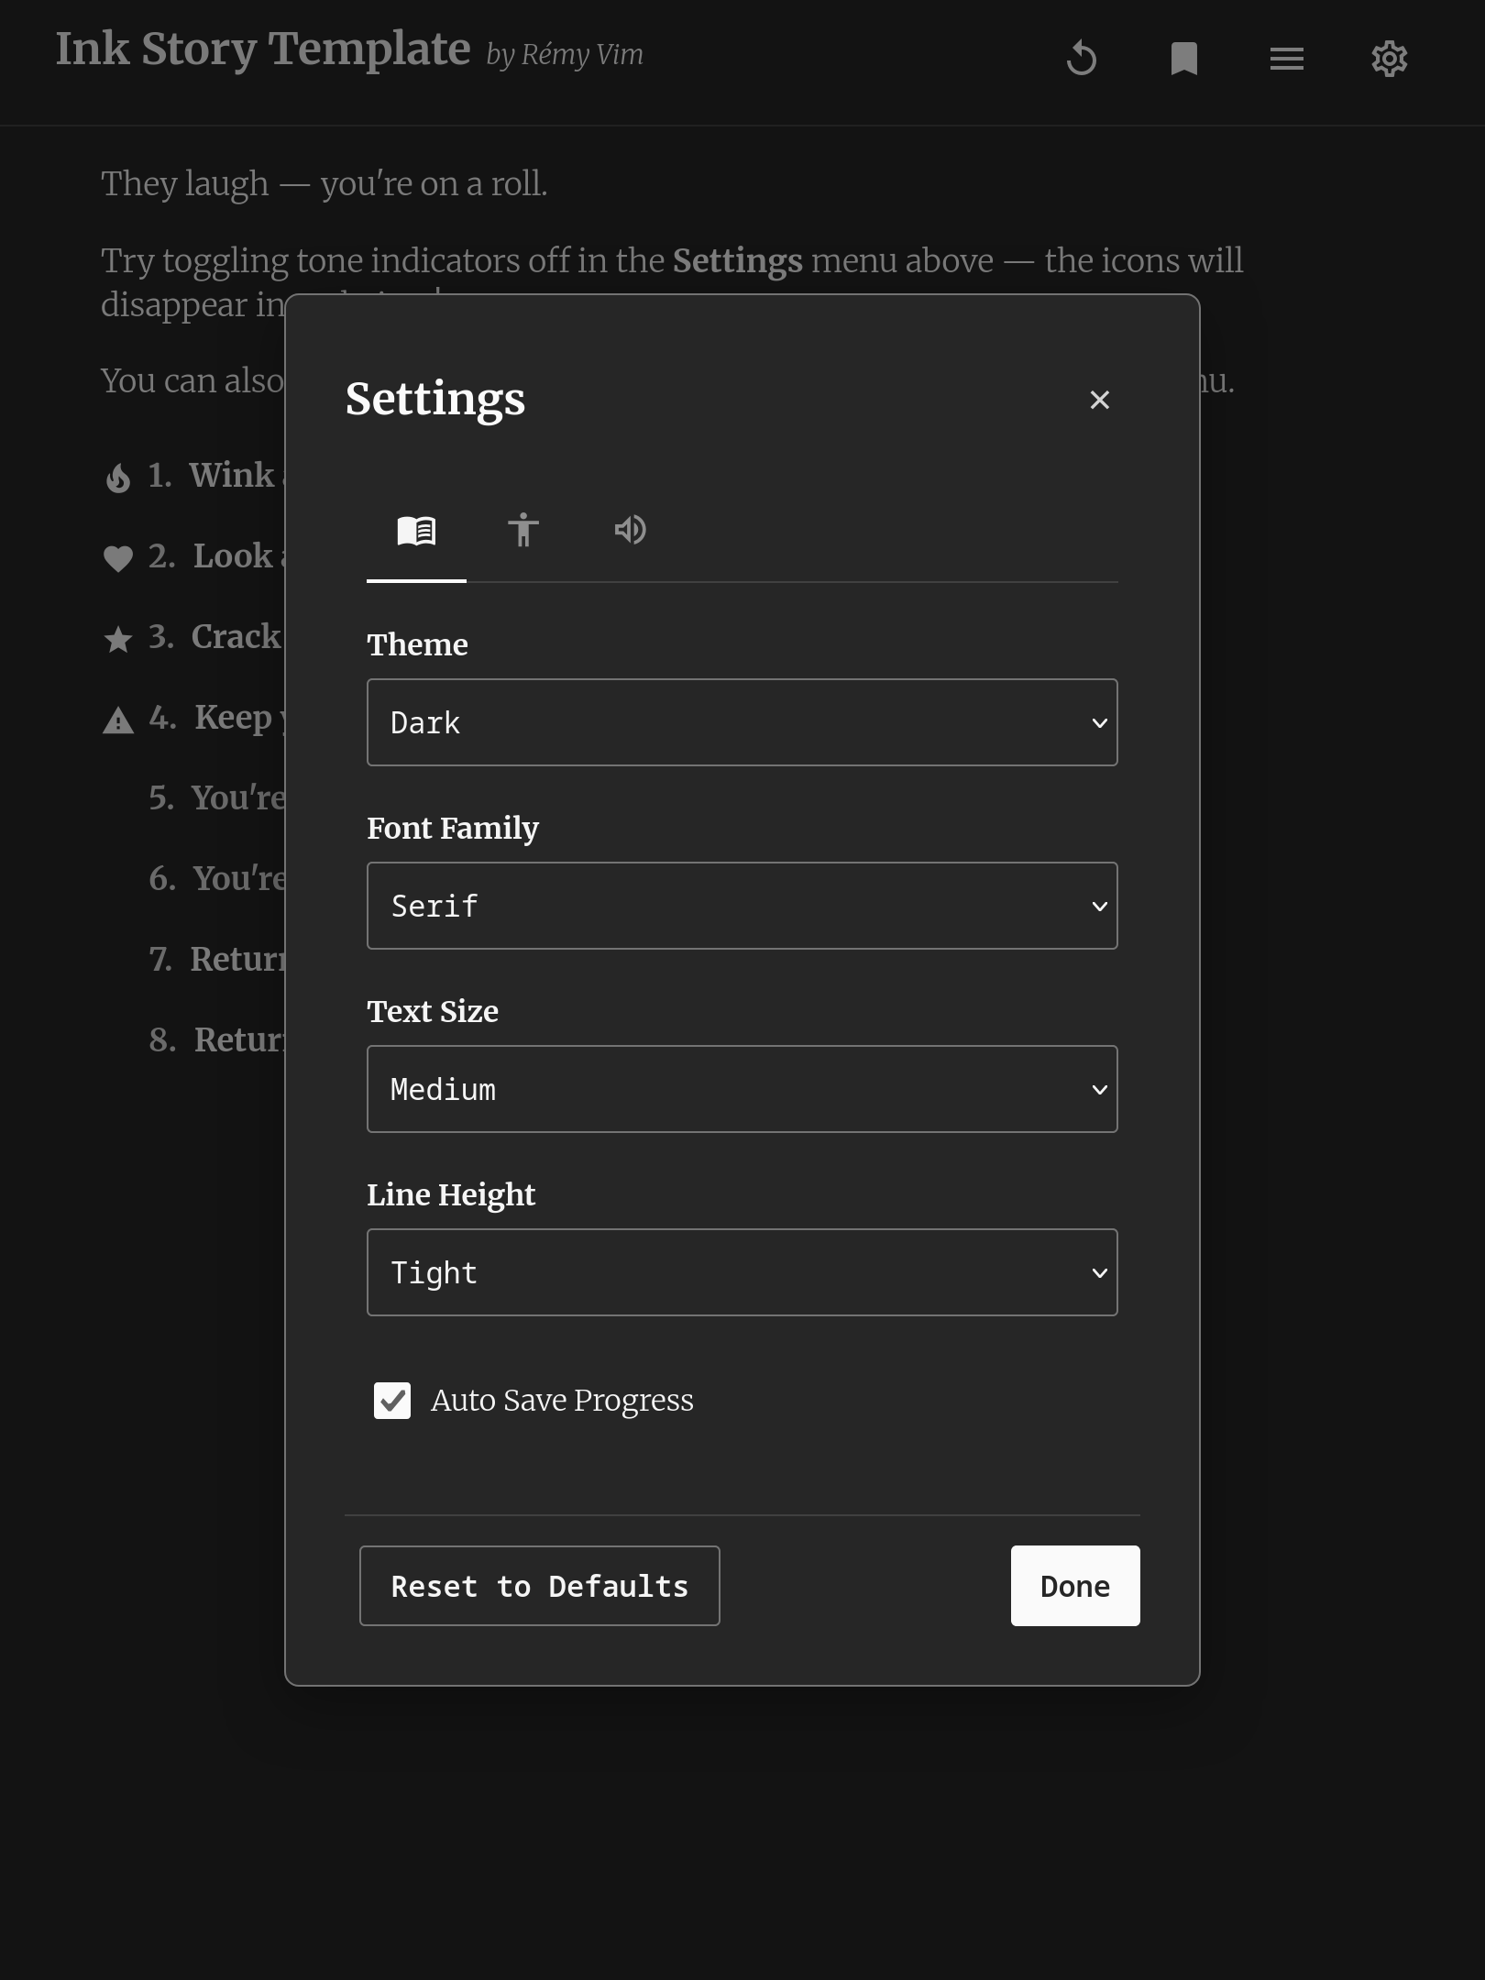Click the warning triangle icon on choice 4
The image size is (1485, 1980).
118,720
